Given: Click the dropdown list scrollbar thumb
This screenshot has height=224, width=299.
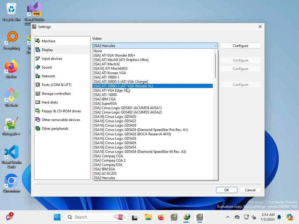Looking at the screenshot, I should click(x=215, y=66).
